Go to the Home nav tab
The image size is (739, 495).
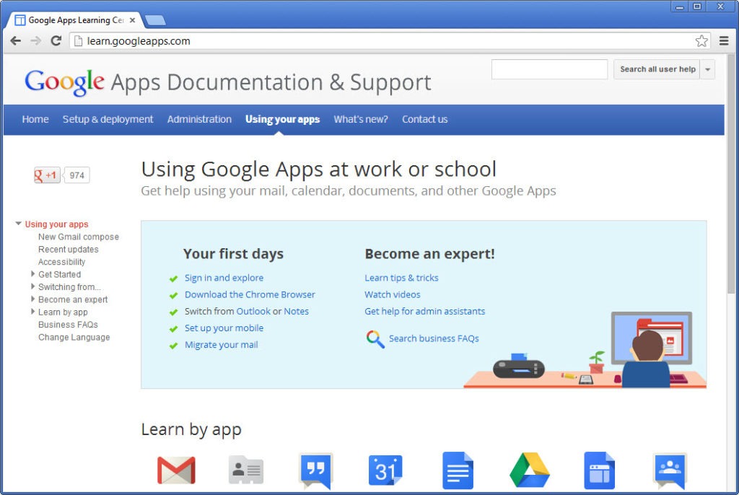[x=35, y=119]
